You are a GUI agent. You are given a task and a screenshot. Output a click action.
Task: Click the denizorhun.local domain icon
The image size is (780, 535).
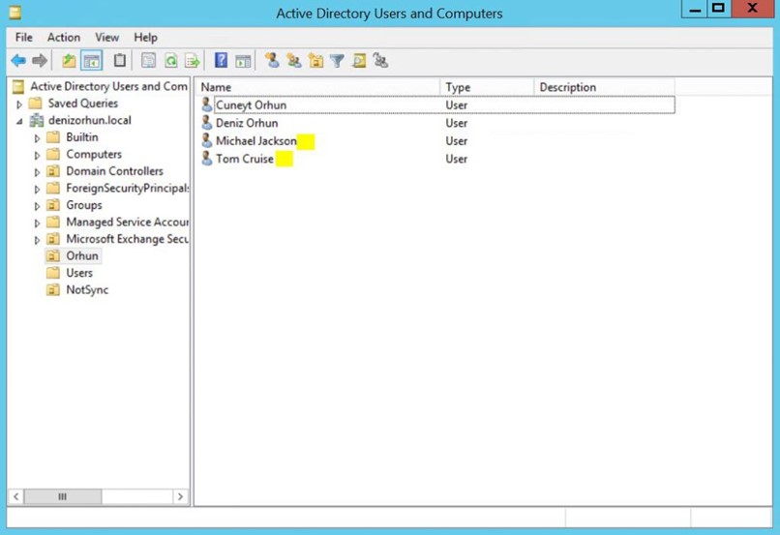tap(37, 120)
